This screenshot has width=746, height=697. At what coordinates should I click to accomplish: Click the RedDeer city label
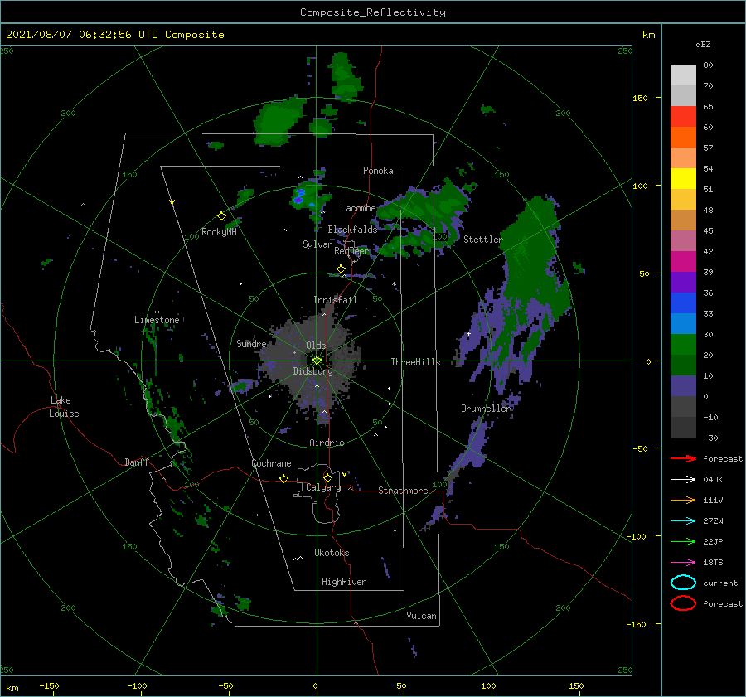coord(351,251)
